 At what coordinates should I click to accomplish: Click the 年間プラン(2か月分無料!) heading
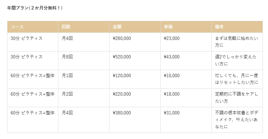pyautogui.click(x=35, y=8)
